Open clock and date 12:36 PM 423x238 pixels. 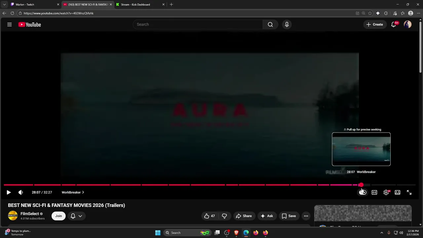click(413, 233)
